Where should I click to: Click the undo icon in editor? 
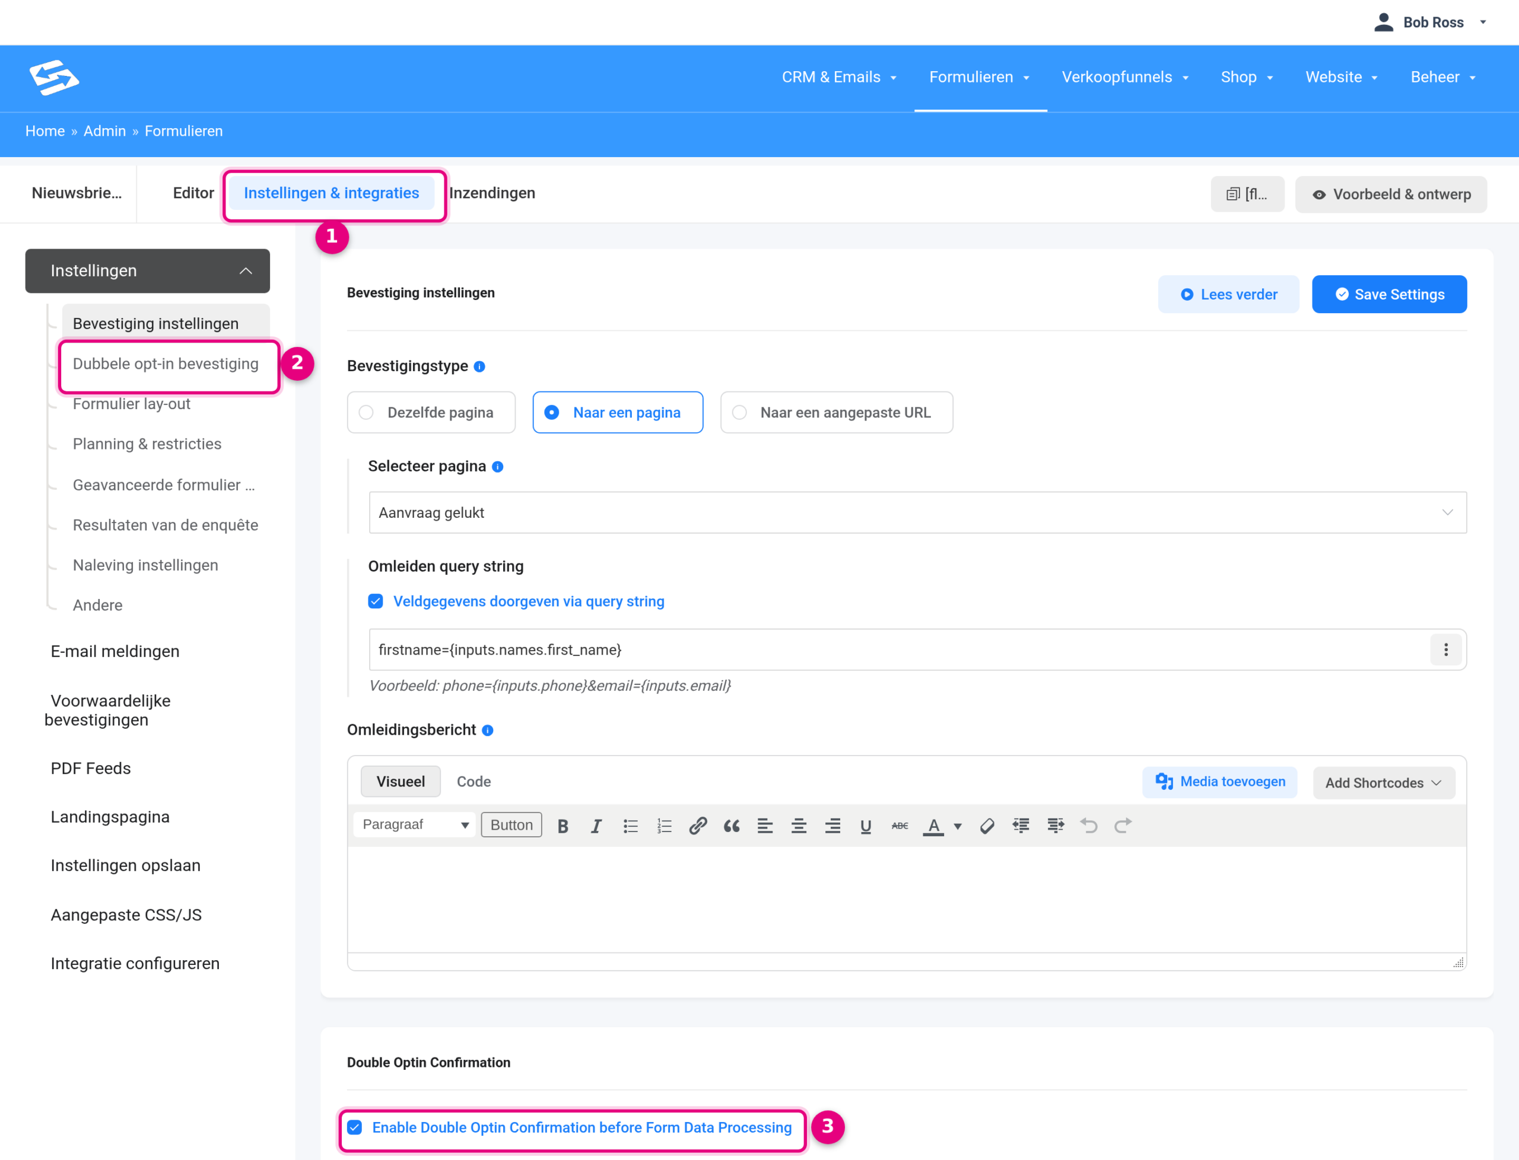[x=1089, y=826]
